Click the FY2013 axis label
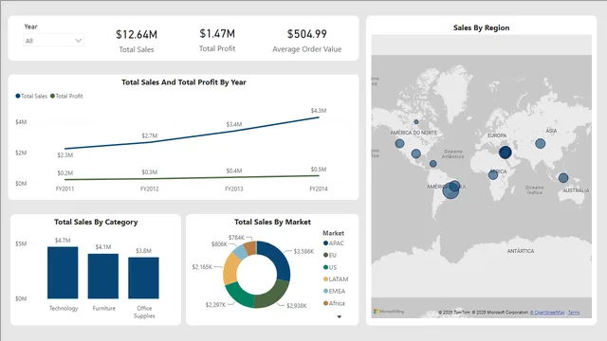The height and width of the screenshot is (341, 607). [234, 189]
